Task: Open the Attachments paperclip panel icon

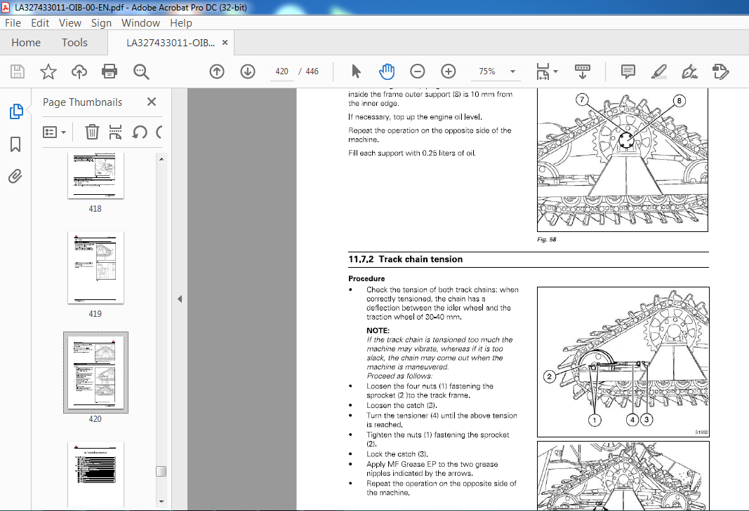Action: 15,177
